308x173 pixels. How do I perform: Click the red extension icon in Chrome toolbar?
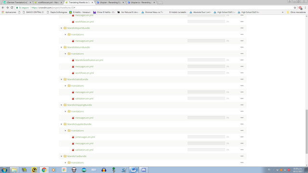click(300, 8)
